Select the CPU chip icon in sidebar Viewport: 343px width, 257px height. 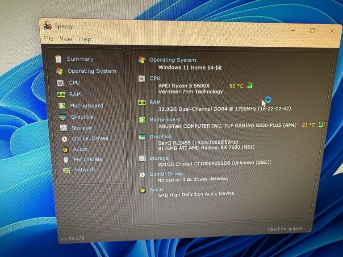(60, 83)
